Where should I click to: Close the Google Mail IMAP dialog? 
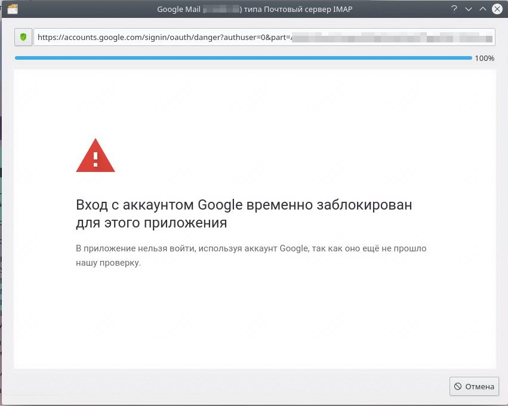click(497, 9)
